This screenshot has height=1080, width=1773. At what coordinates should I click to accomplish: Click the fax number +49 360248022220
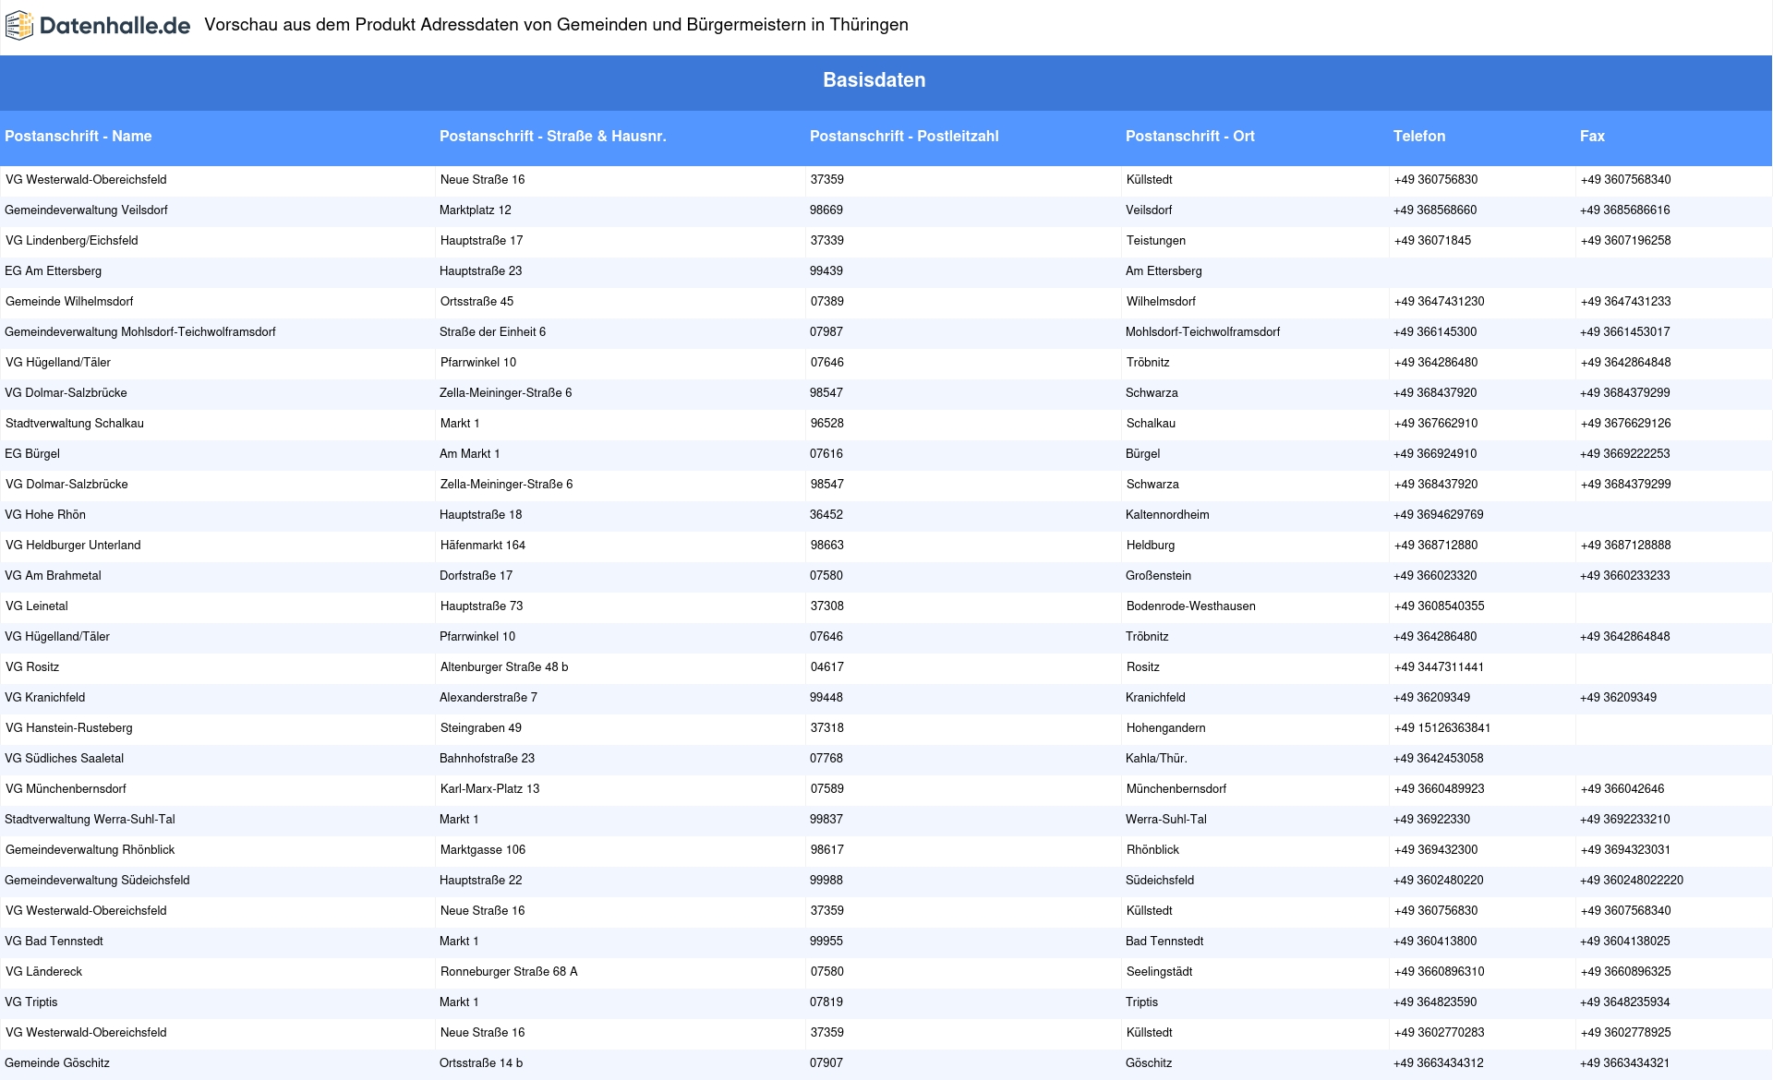point(1632,881)
